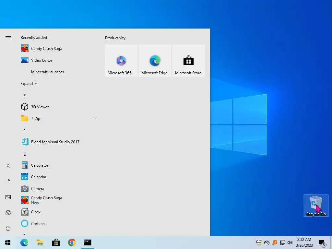This screenshot has height=249, width=332.
Task: Select the Recycle Bin desktop icon
Action: tap(316, 206)
